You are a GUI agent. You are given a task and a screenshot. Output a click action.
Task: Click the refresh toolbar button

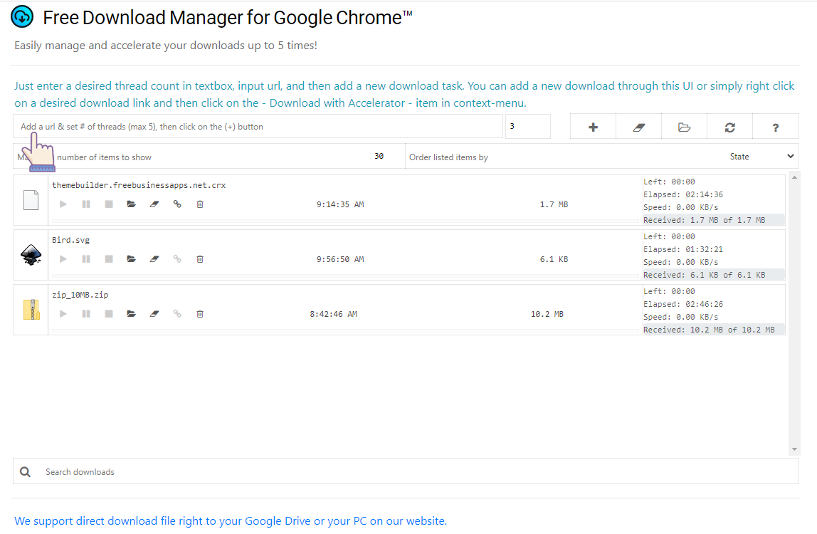730,127
